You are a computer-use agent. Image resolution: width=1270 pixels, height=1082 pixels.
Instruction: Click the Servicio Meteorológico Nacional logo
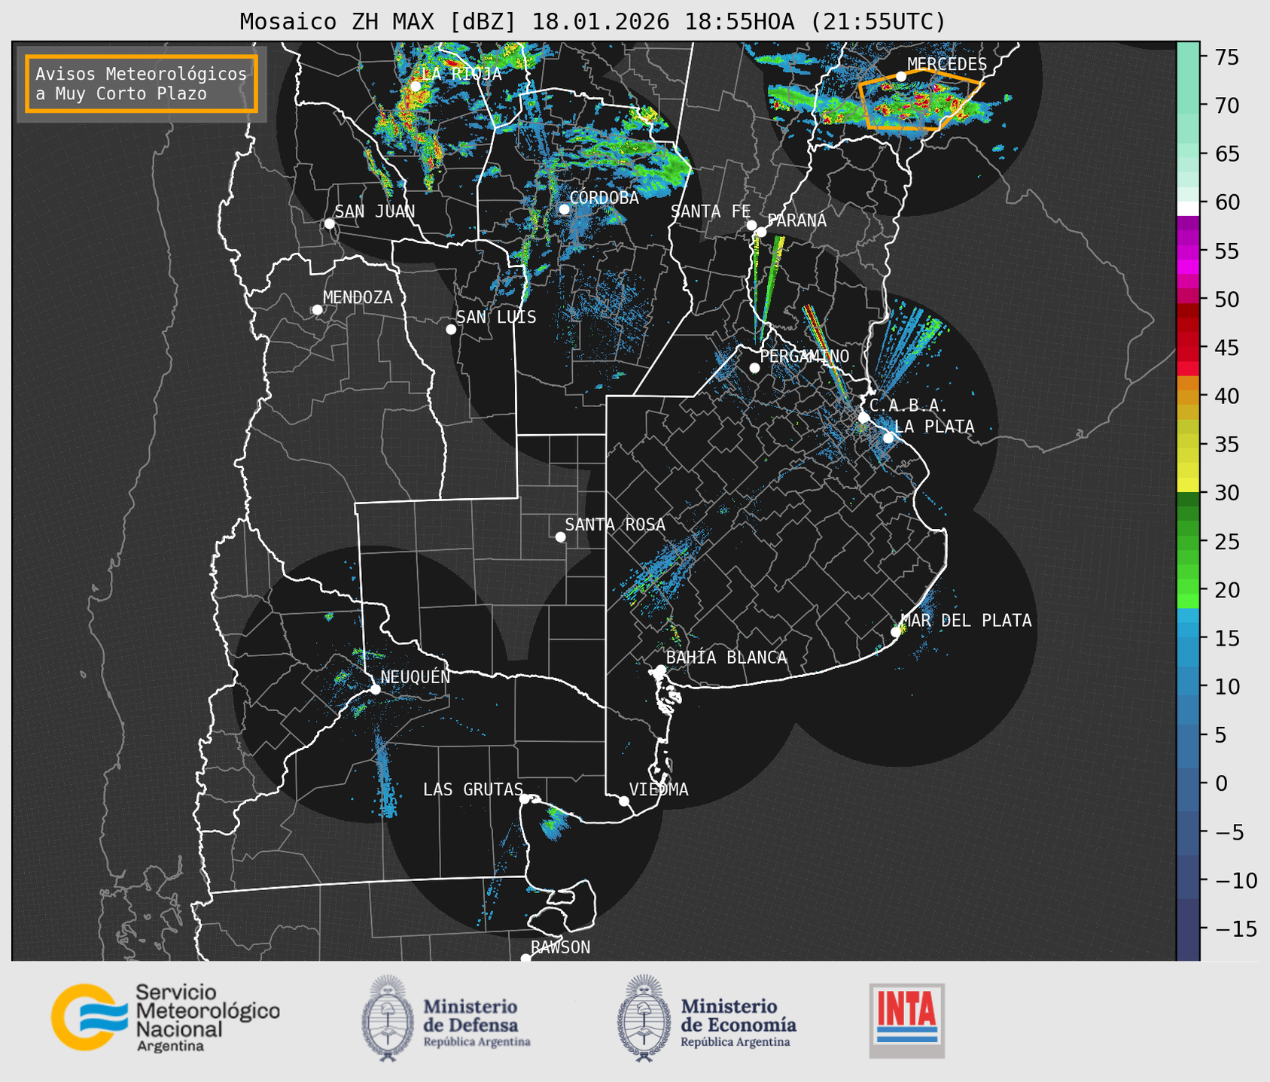point(165,1017)
